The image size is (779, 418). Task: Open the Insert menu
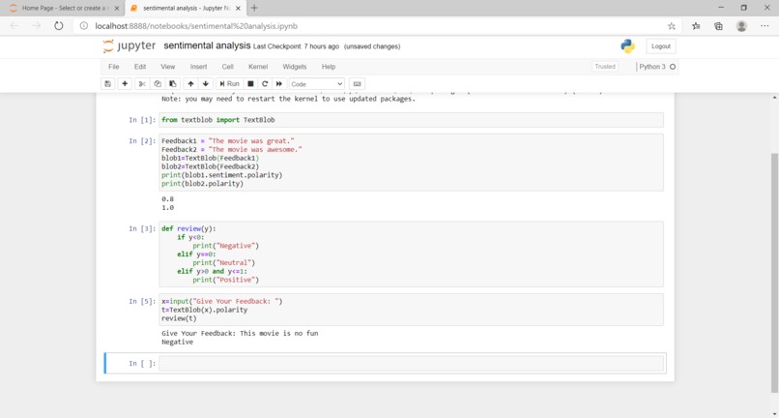point(199,67)
